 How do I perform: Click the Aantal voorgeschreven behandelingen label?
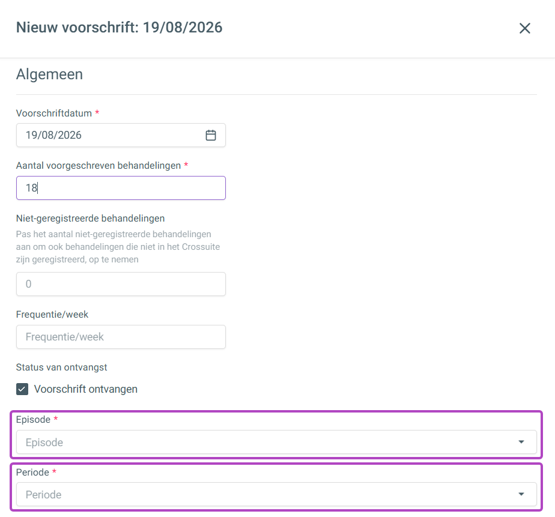click(99, 166)
